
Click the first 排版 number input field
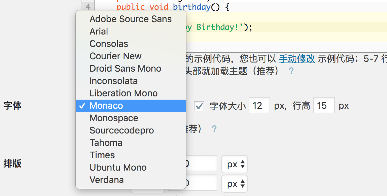[201, 163]
